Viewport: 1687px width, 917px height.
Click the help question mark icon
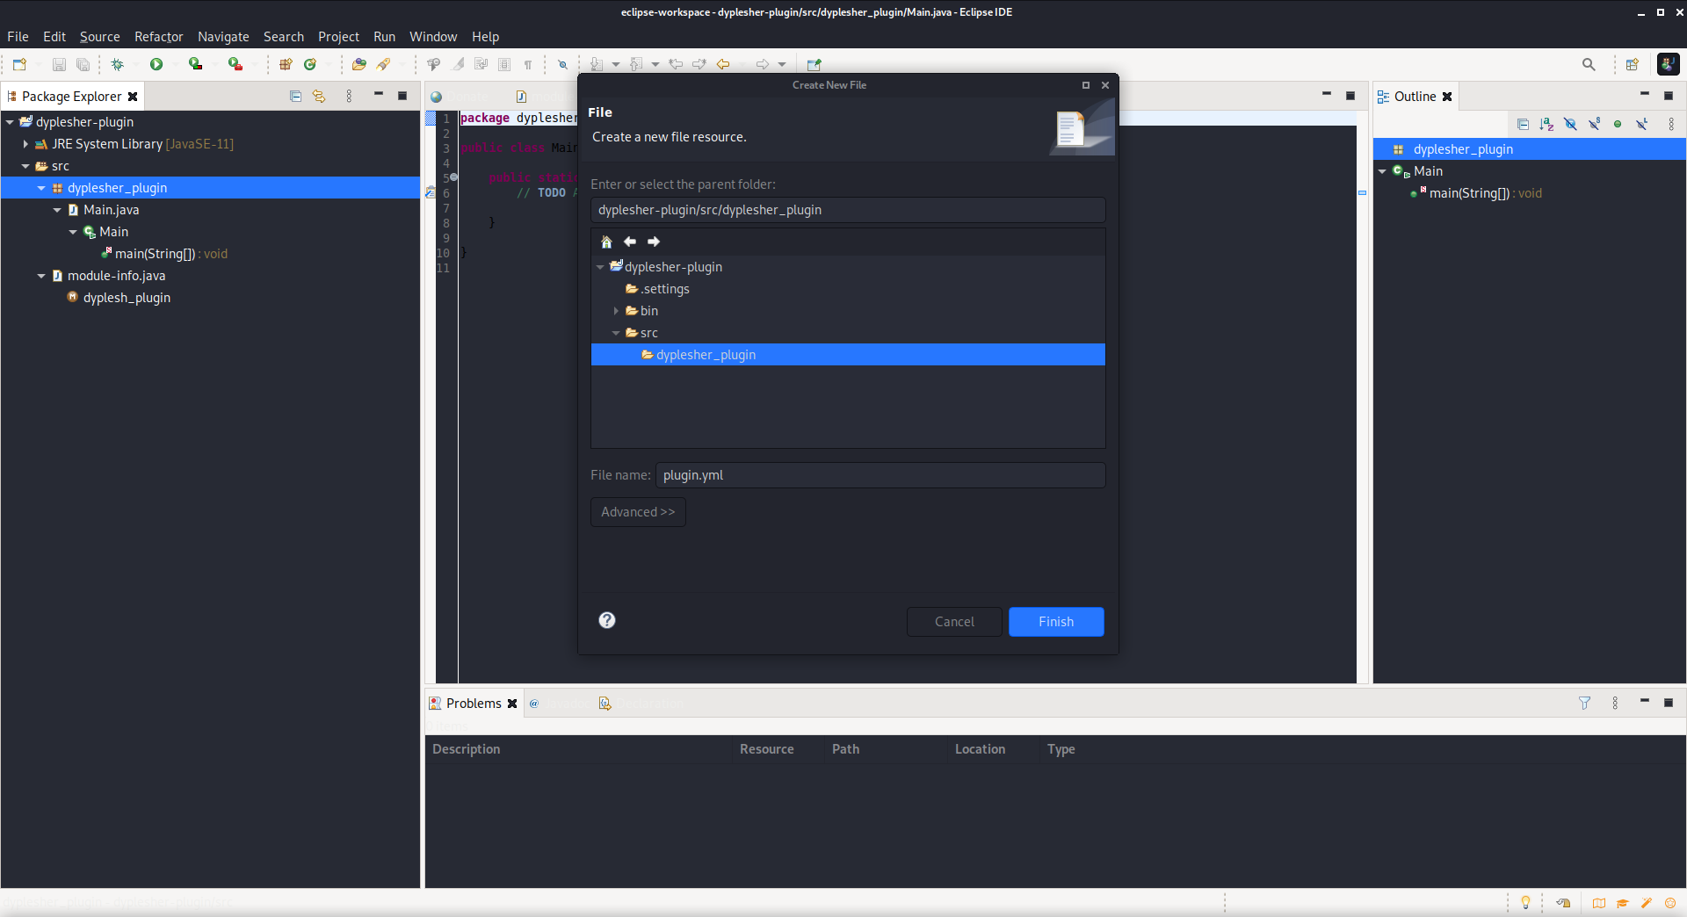(607, 620)
